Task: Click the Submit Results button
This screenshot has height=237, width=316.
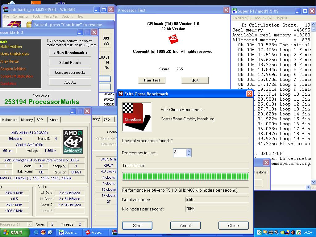Action: 70,62
